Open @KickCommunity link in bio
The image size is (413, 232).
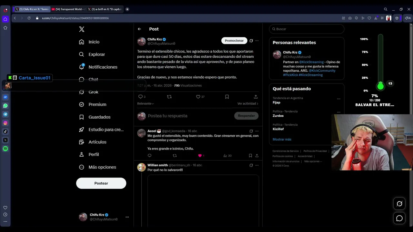(322, 71)
